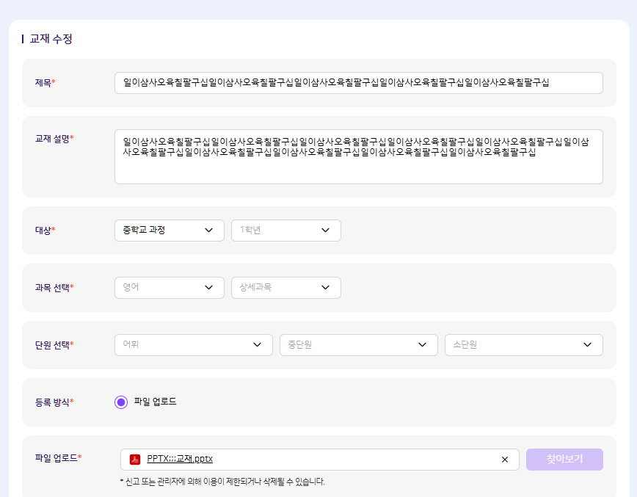Image resolution: width=637 pixels, height=497 pixels.
Task: Click the 과목 선택 field label
Action: (54, 288)
